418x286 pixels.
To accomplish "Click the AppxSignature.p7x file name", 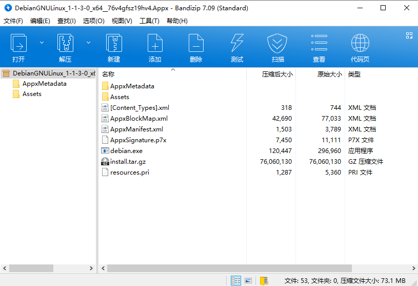I will pyautogui.click(x=138, y=140).
